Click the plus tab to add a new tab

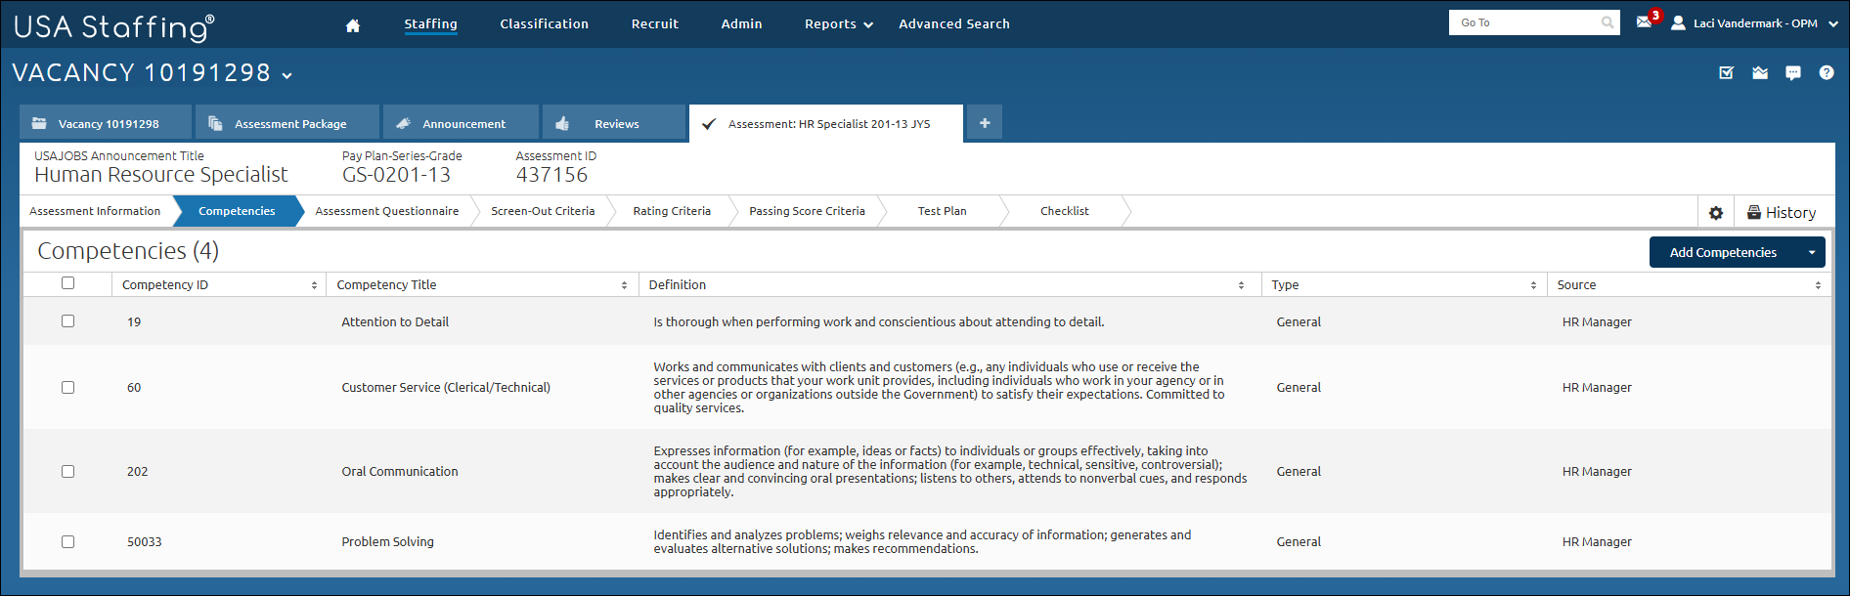pyautogui.click(x=985, y=123)
